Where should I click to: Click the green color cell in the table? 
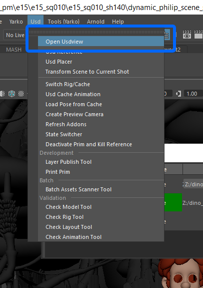point(173,202)
